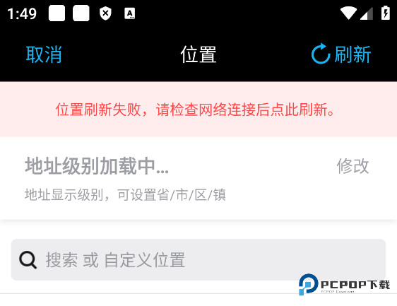The height and width of the screenshot is (306, 397).
Task: Tap the battery charging icon
Action: tap(386, 13)
